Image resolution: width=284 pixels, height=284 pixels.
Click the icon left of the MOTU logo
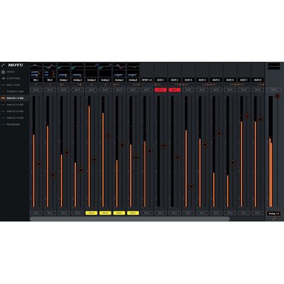point(3,65)
